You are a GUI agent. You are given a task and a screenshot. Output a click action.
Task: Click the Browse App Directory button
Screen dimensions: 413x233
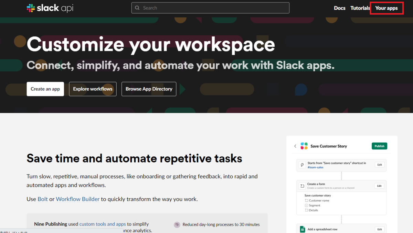[x=149, y=89]
